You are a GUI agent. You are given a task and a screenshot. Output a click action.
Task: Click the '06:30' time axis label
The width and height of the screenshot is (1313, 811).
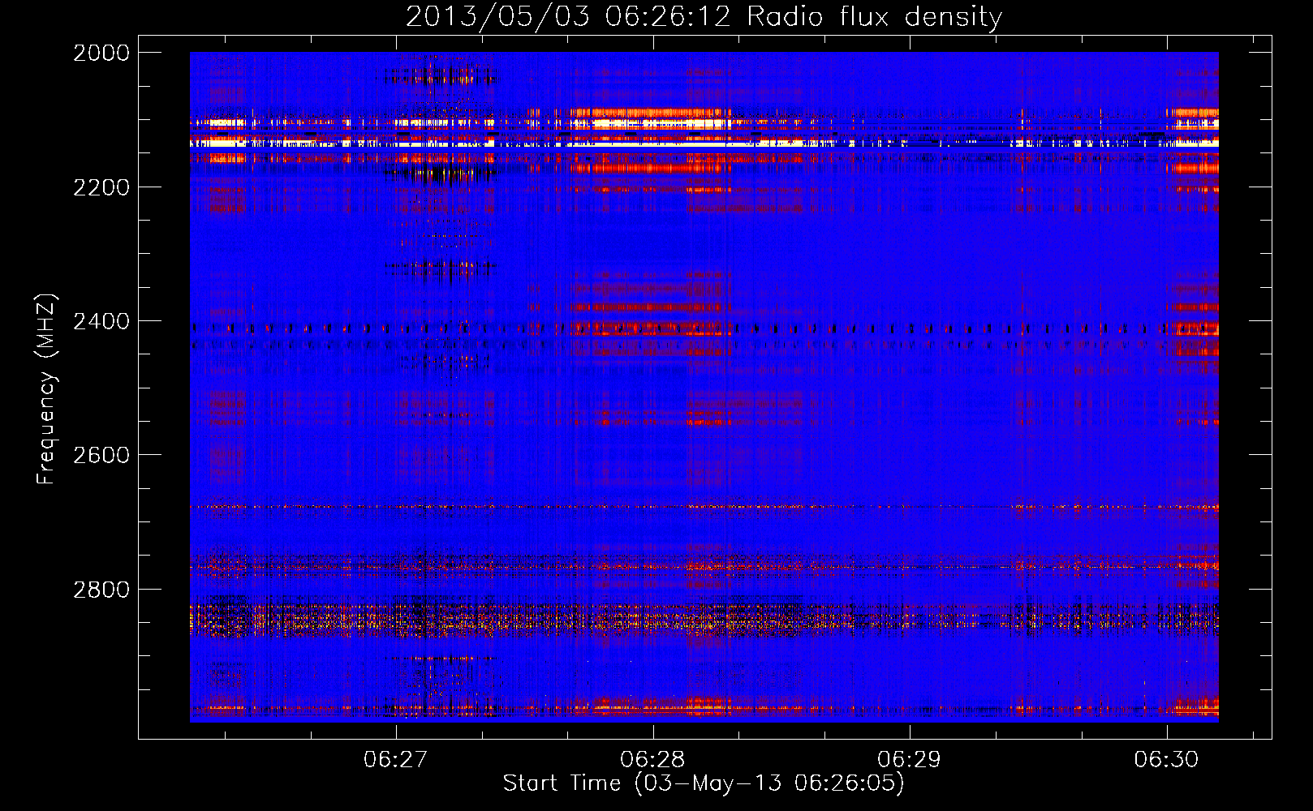(1166, 759)
